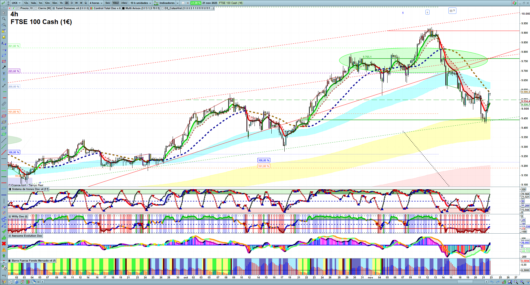
Task: Click the zoom out magnifier icon
Action: (516, 282)
